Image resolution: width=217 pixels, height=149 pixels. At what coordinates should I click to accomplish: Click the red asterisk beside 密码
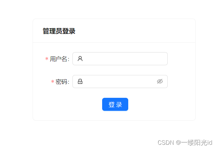pos(53,82)
